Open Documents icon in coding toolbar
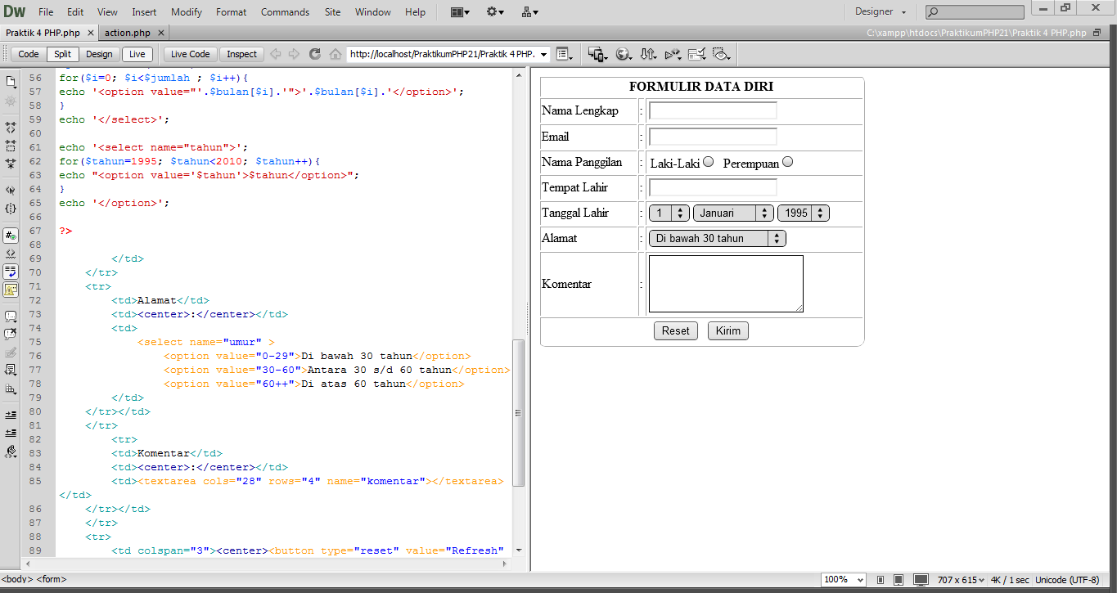1117x593 pixels. [x=11, y=82]
